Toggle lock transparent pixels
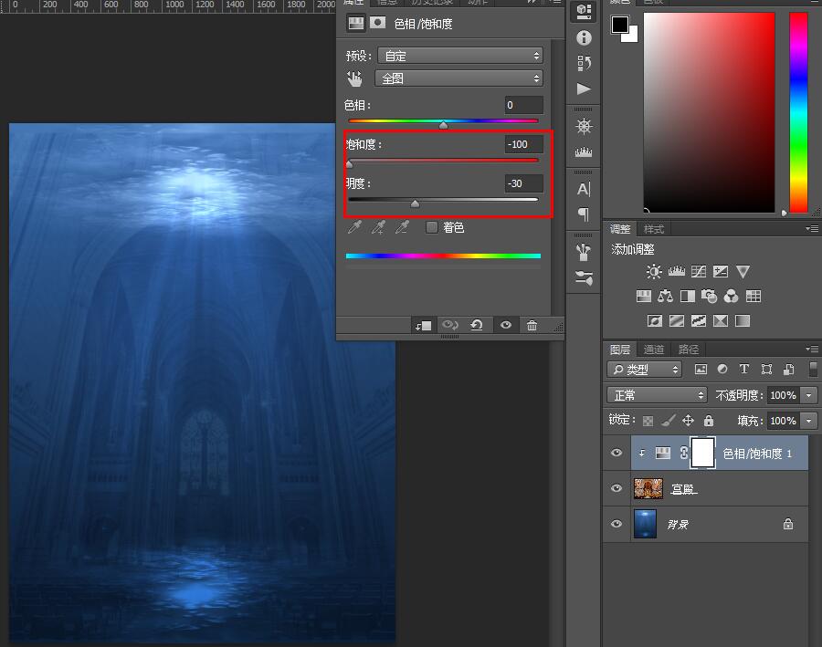Screen dimensions: 822x647 648,421
